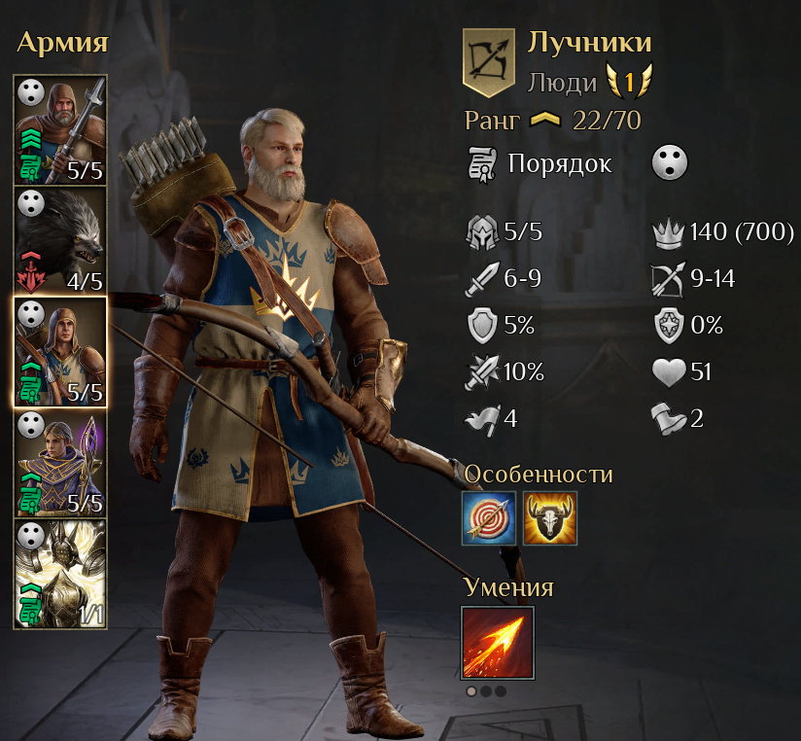Select the golden armored knight slot
801x741 pixels.
[60, 574]
